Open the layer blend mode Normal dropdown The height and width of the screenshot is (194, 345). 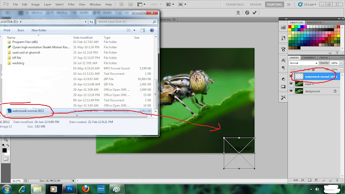(x=303, y=63)
